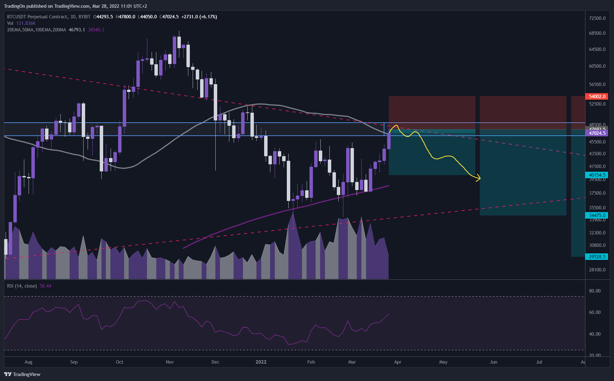This screenshot has height=381, width=614.
Task: Click 41500.0 on the price axis
Action: (597, 166)
